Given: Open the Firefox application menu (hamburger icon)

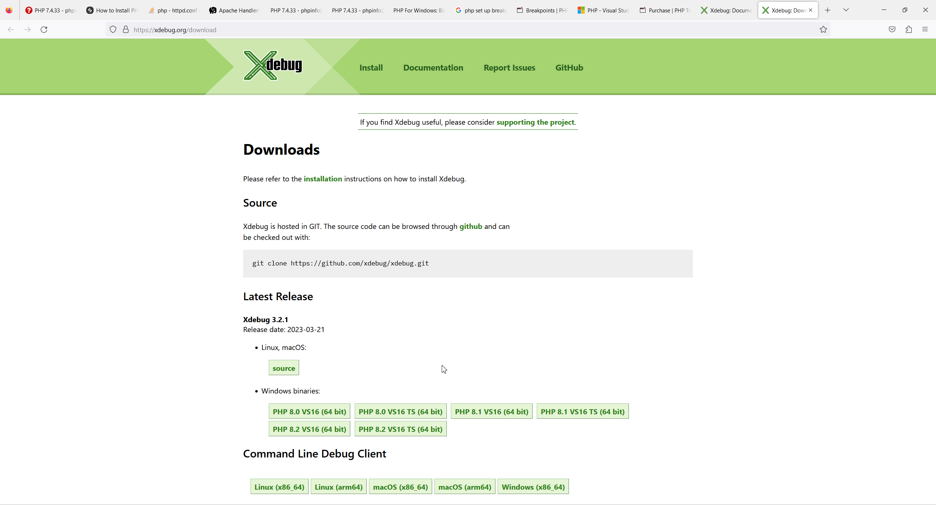Looking at the screenshot, I should tap(925, 30).
